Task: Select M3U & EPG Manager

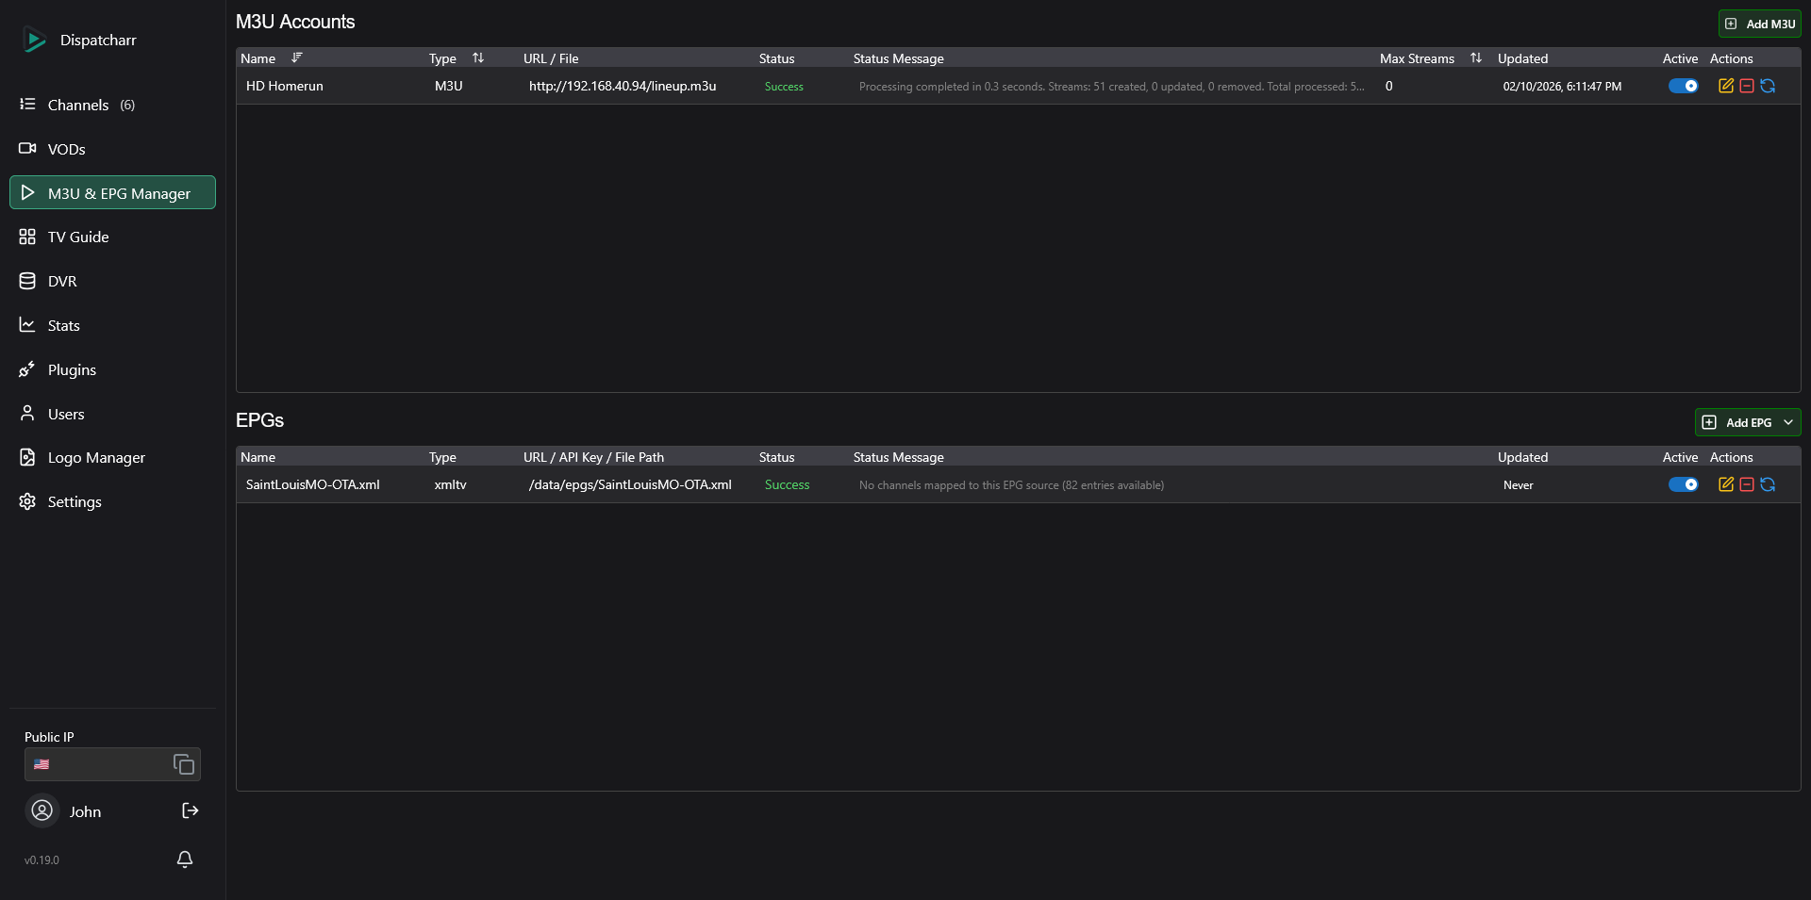Action: [112, 192]
